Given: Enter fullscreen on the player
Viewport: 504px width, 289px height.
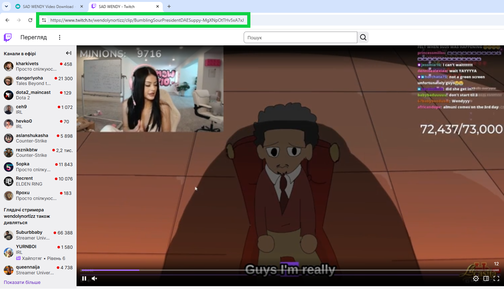Looking at the screenshot, I should (x=496, y=278).
